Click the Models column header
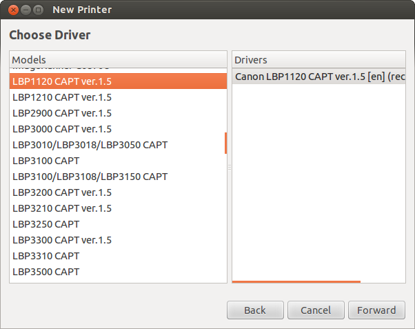Viewport: 415px width, 329px height. [x=118, y=59]
